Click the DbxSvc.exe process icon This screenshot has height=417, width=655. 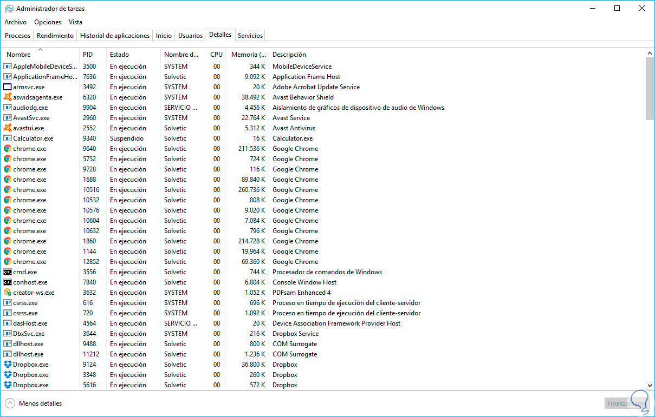[x=8, y=334]
